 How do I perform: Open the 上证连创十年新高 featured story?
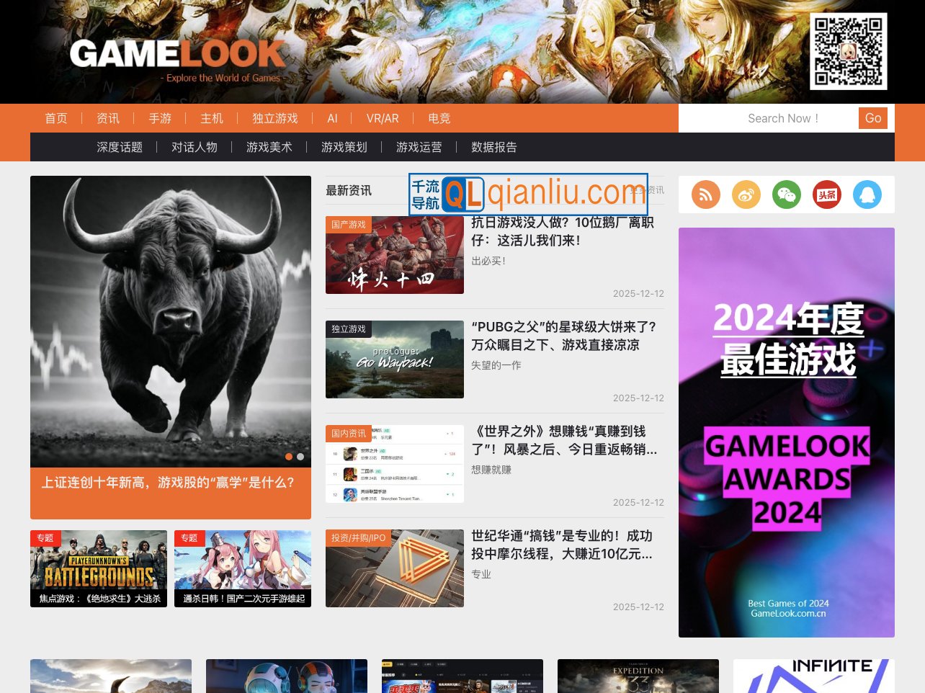point(166,483)
